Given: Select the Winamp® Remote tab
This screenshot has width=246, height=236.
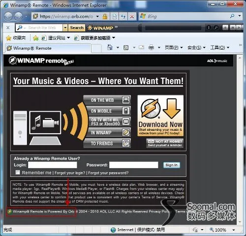Looking at the screenshot, I should (48, 48).
